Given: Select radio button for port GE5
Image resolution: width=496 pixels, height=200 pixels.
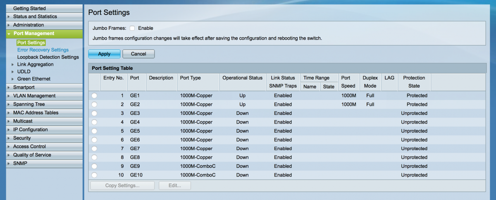Looking at the screenshot, I should pos(94,131).
